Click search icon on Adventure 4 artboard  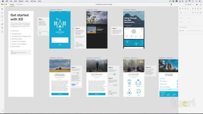[x=176, y=62]
